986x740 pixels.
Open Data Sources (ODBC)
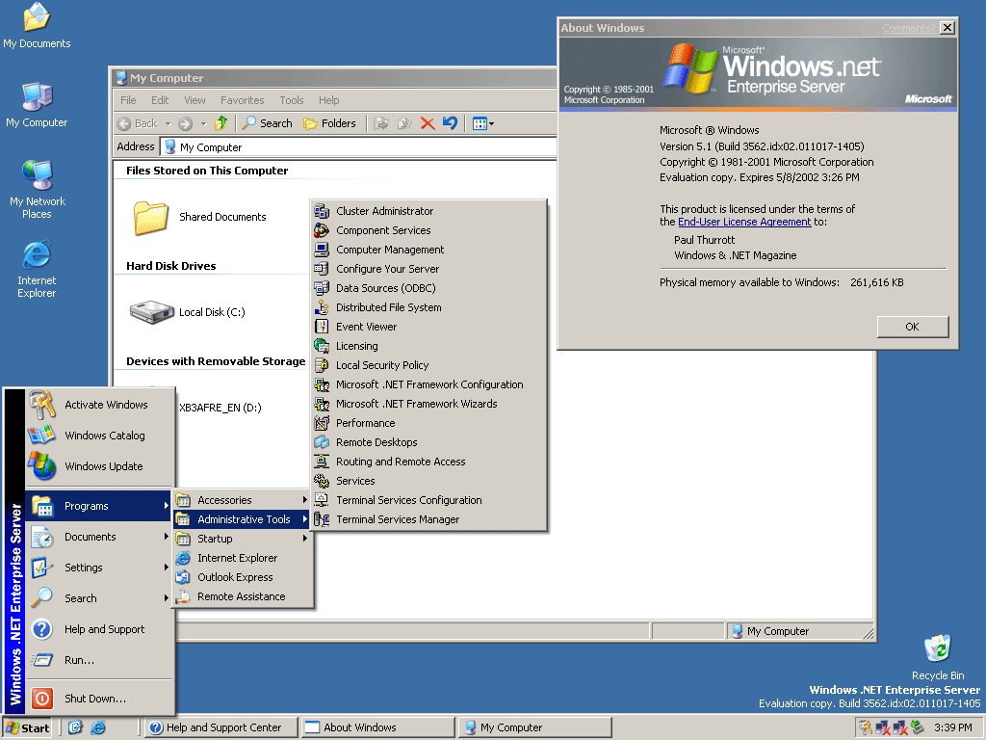(428, 288)
